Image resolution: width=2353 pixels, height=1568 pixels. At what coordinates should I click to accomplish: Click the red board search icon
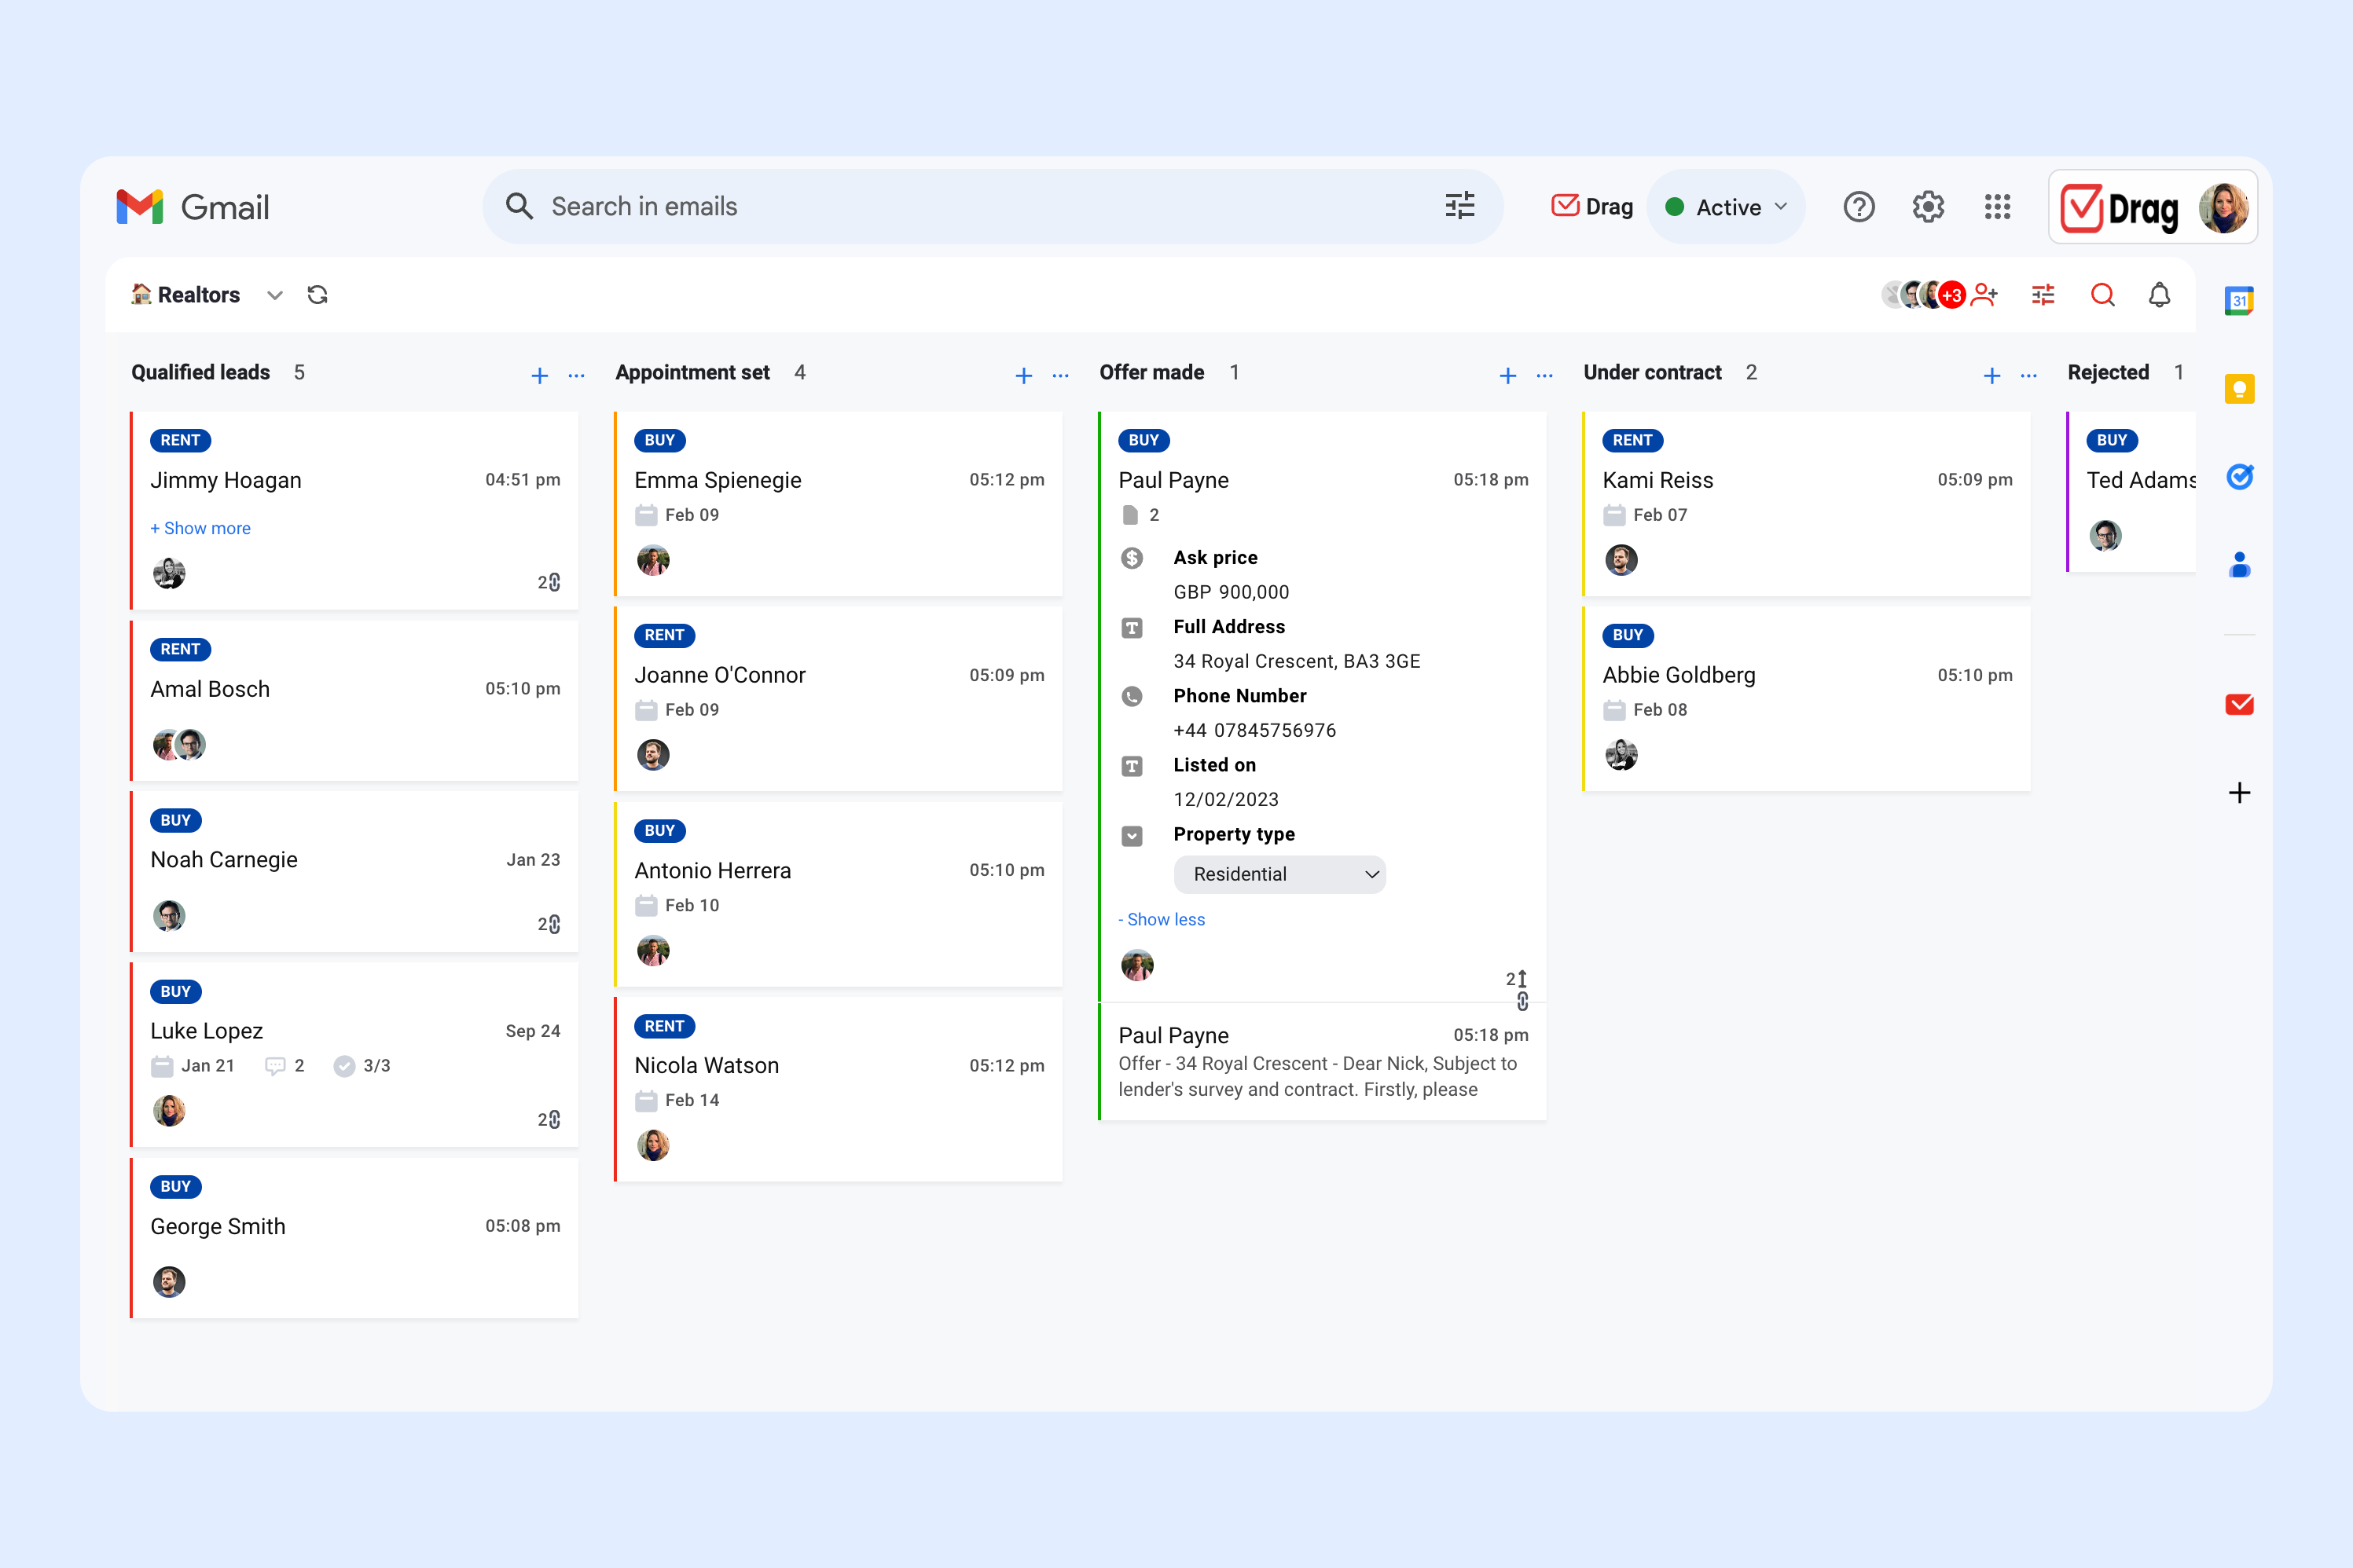point(2102,295)
